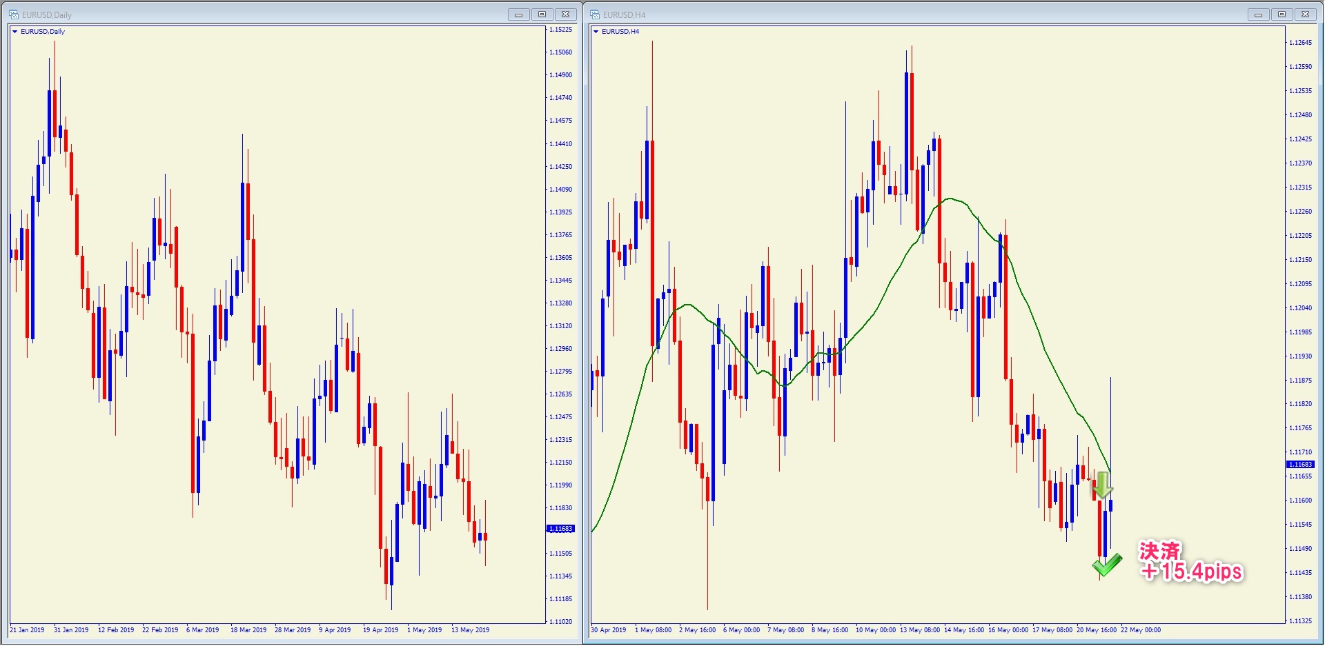
Task: Click the 10 May 00:00 label on the H4 axis
Action: pyautogui.click(x=876, y=630)
